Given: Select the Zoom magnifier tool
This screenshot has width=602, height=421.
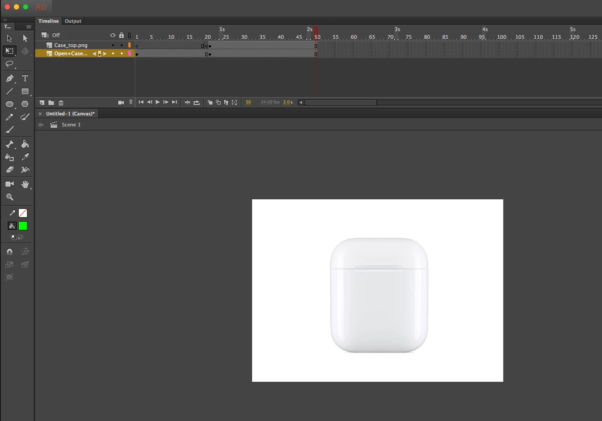Looking at the screenshot, I should point(10,197).
